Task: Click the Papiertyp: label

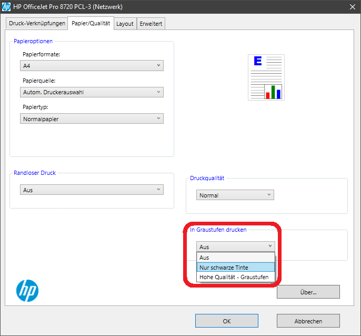Action: tap(35, 107)
